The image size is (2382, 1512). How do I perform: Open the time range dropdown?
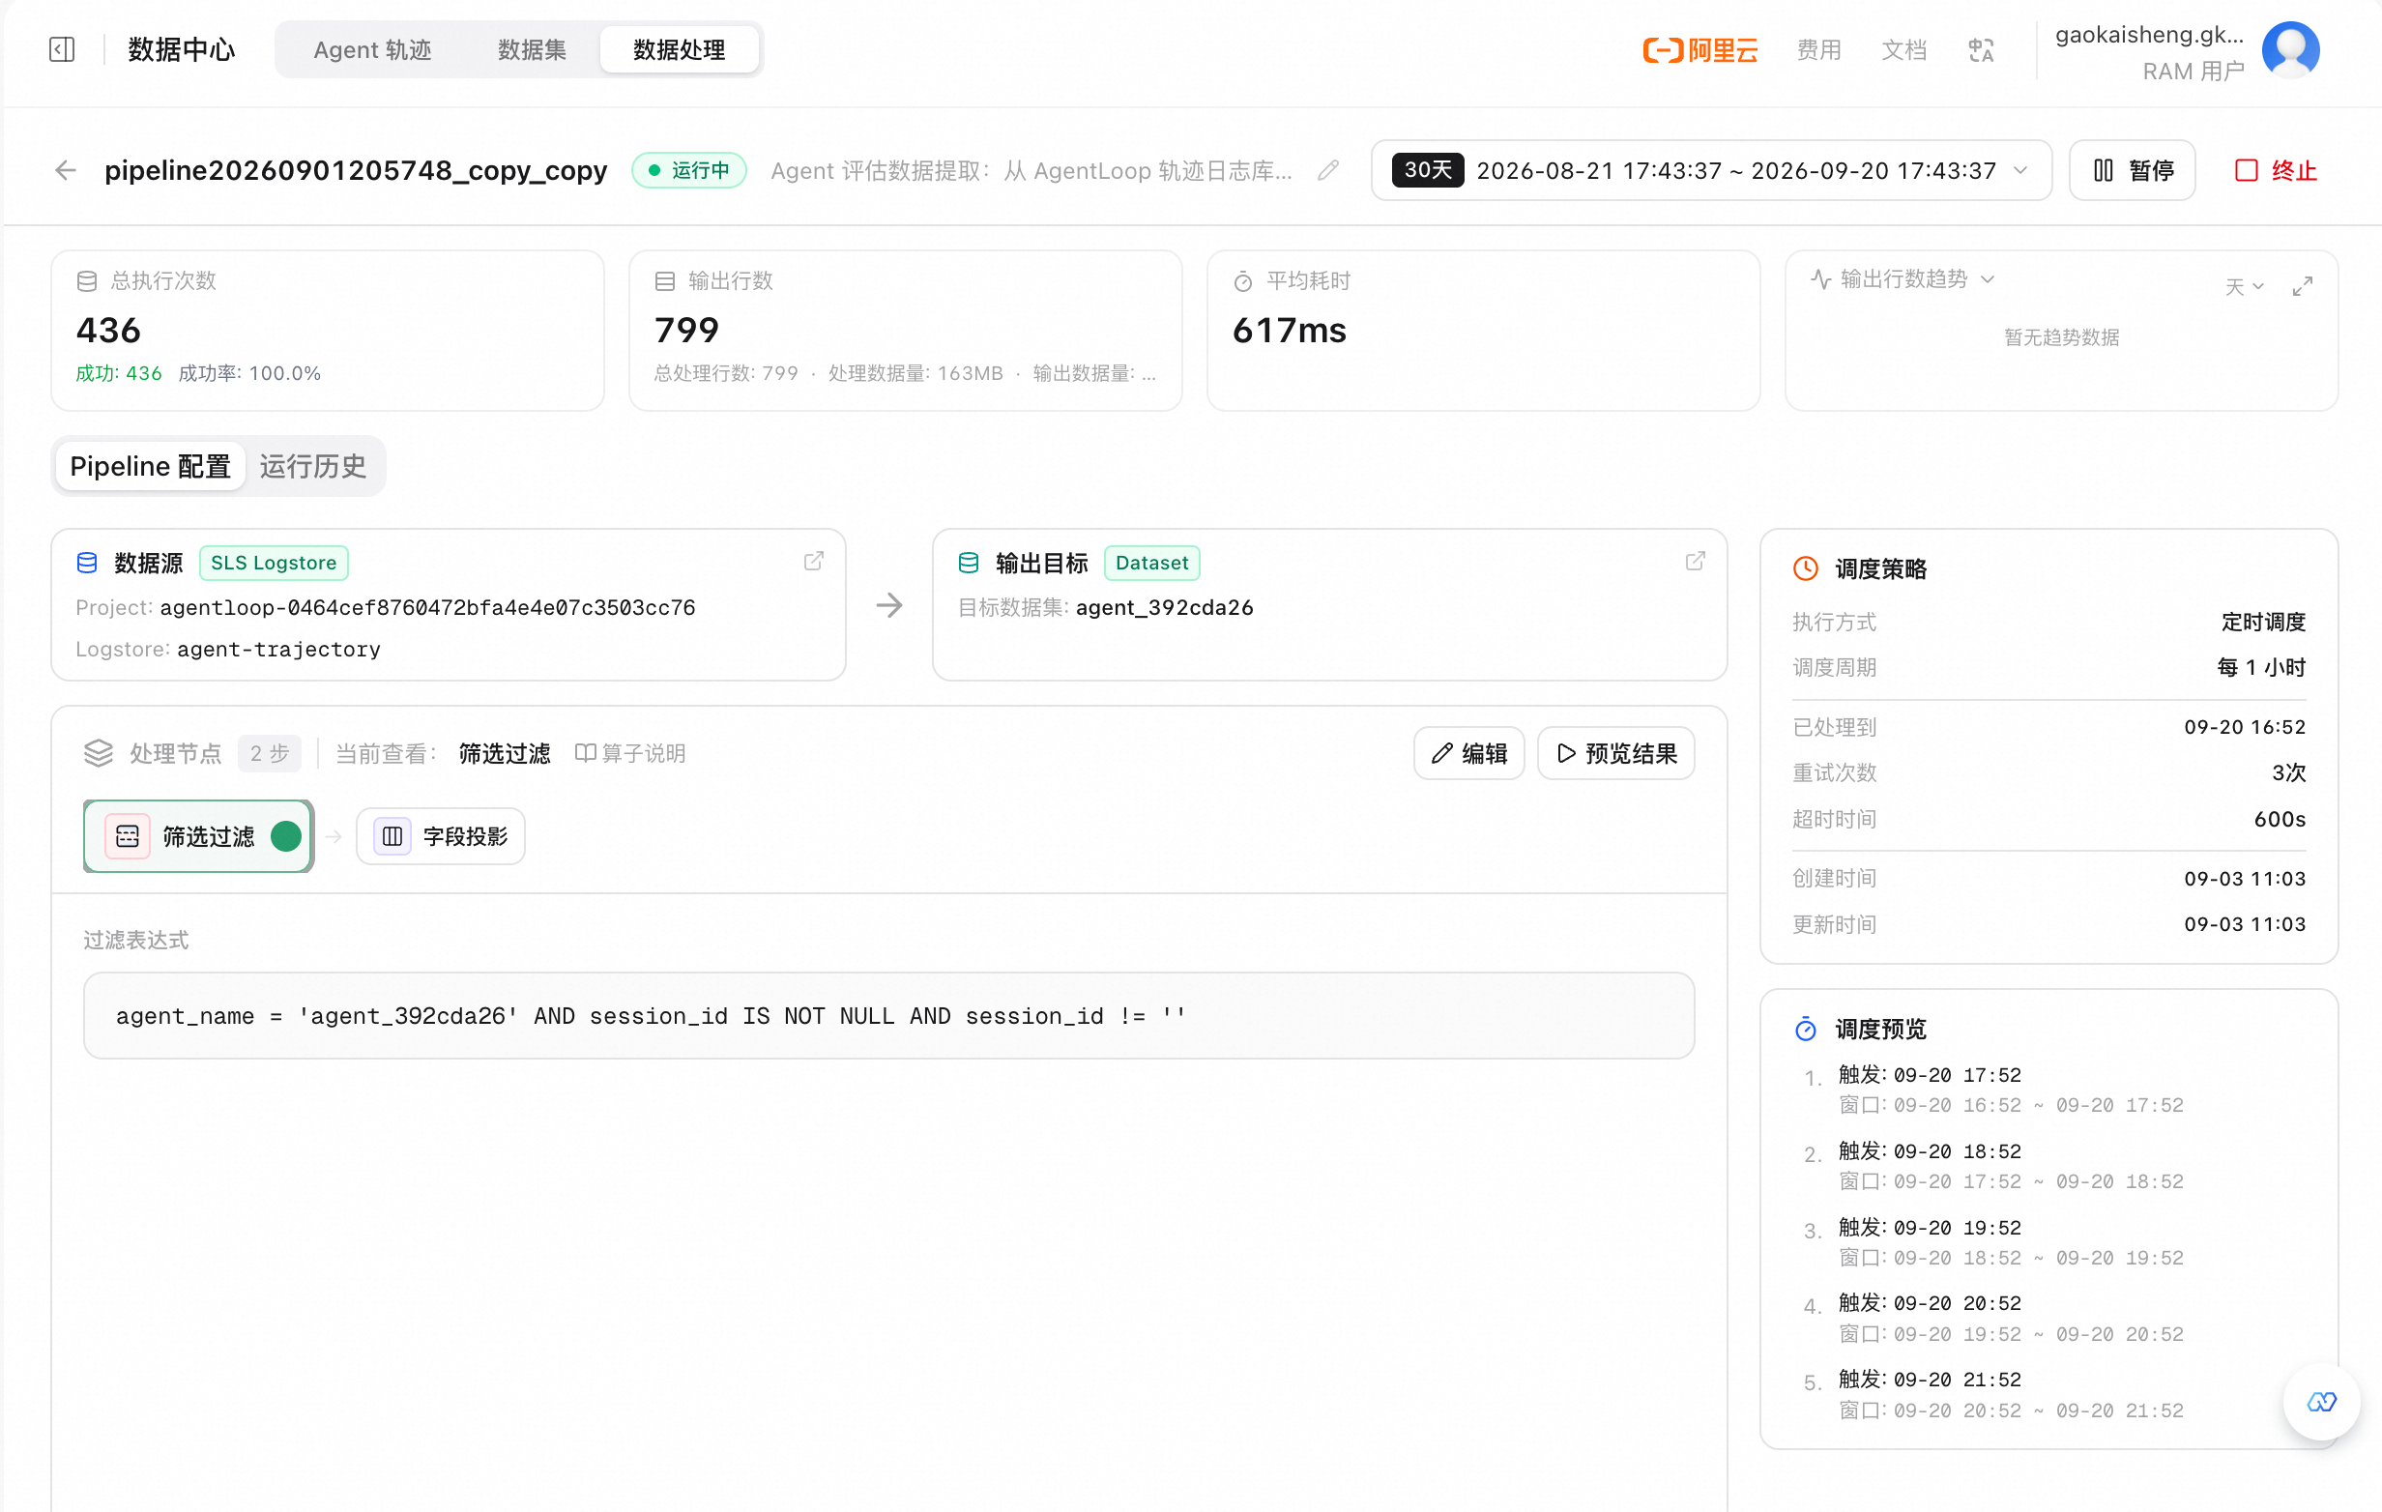[x=1710, y=170]
